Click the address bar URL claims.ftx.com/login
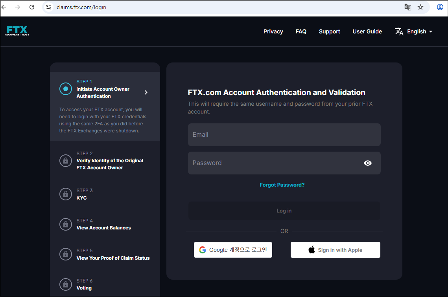Screen dimensions: 448x297 [x=81, y=7]
